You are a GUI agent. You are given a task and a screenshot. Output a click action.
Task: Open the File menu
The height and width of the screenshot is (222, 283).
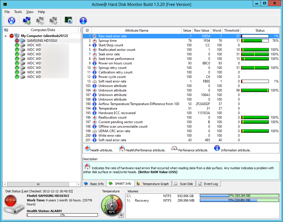[x=7, y=12]
